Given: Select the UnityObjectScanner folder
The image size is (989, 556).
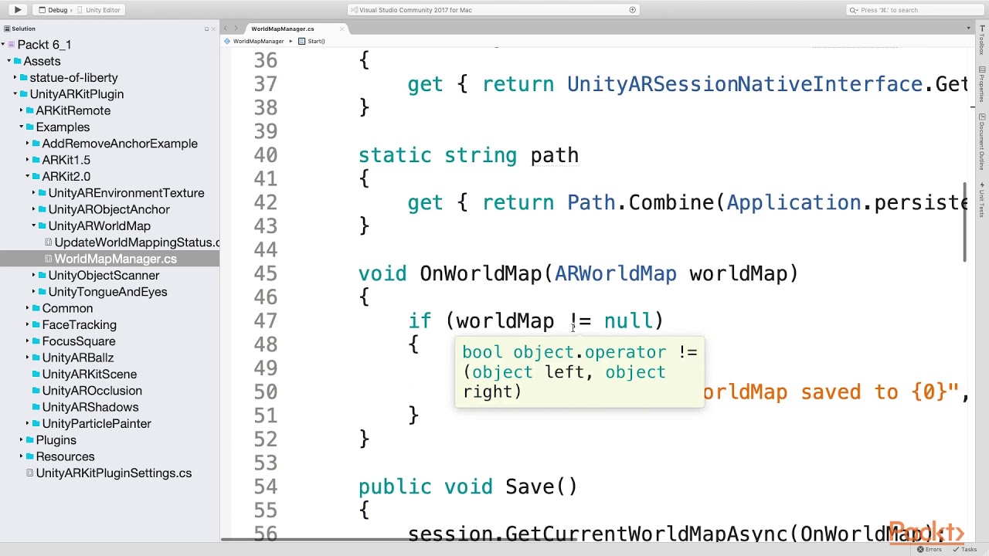Looking at the screenshot, I should (x=104, y=275).
